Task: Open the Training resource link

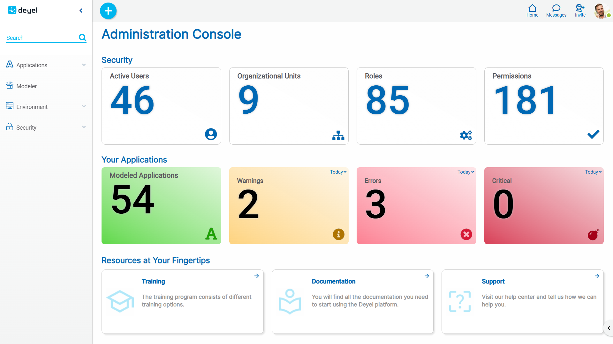Action: [153, 281]
